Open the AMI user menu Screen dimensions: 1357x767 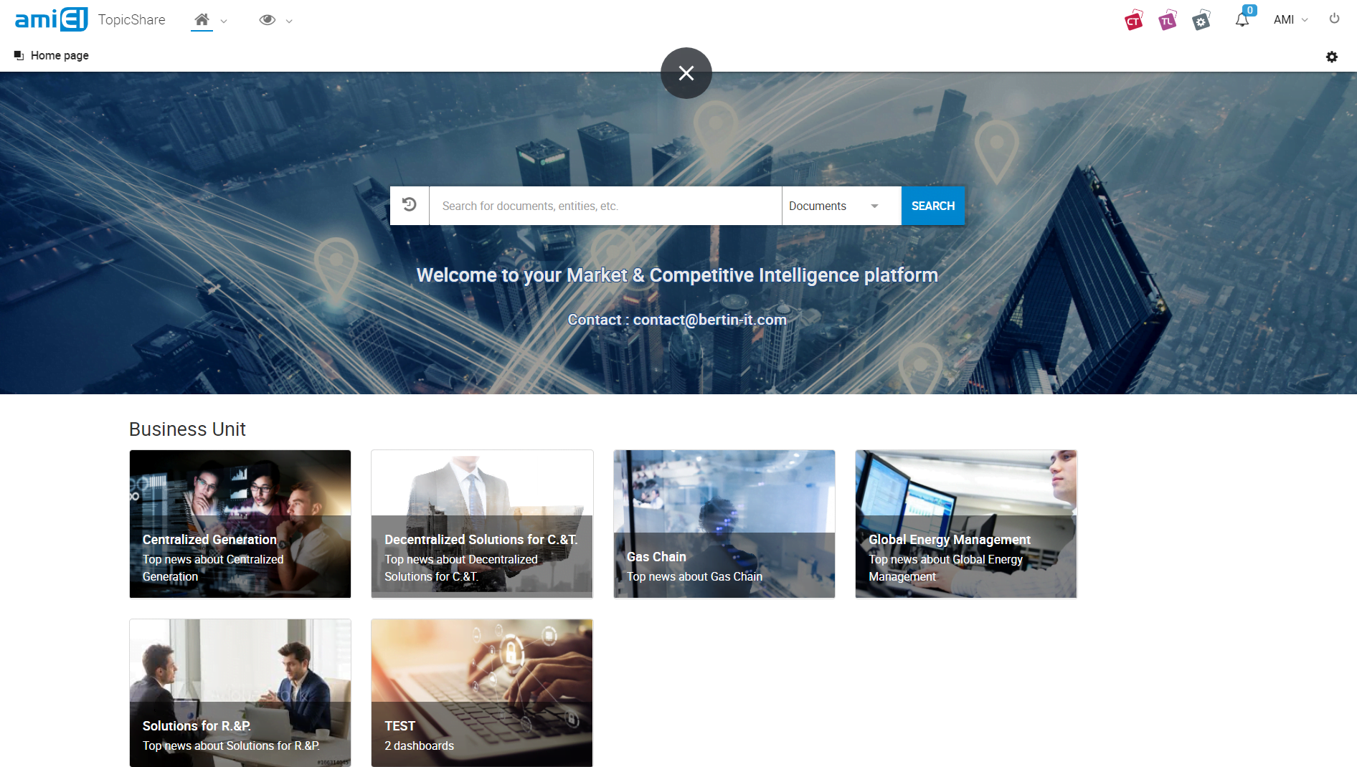1290,20
